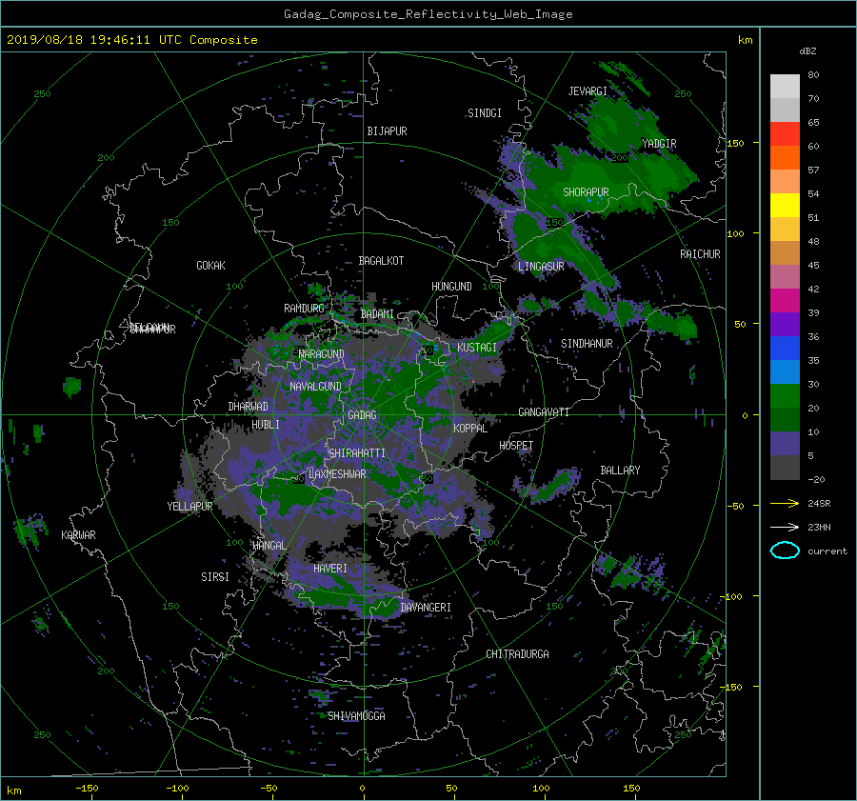Pick the dark gray 5 to -20 legend swatch
The image size is (857, 801).
785,467
